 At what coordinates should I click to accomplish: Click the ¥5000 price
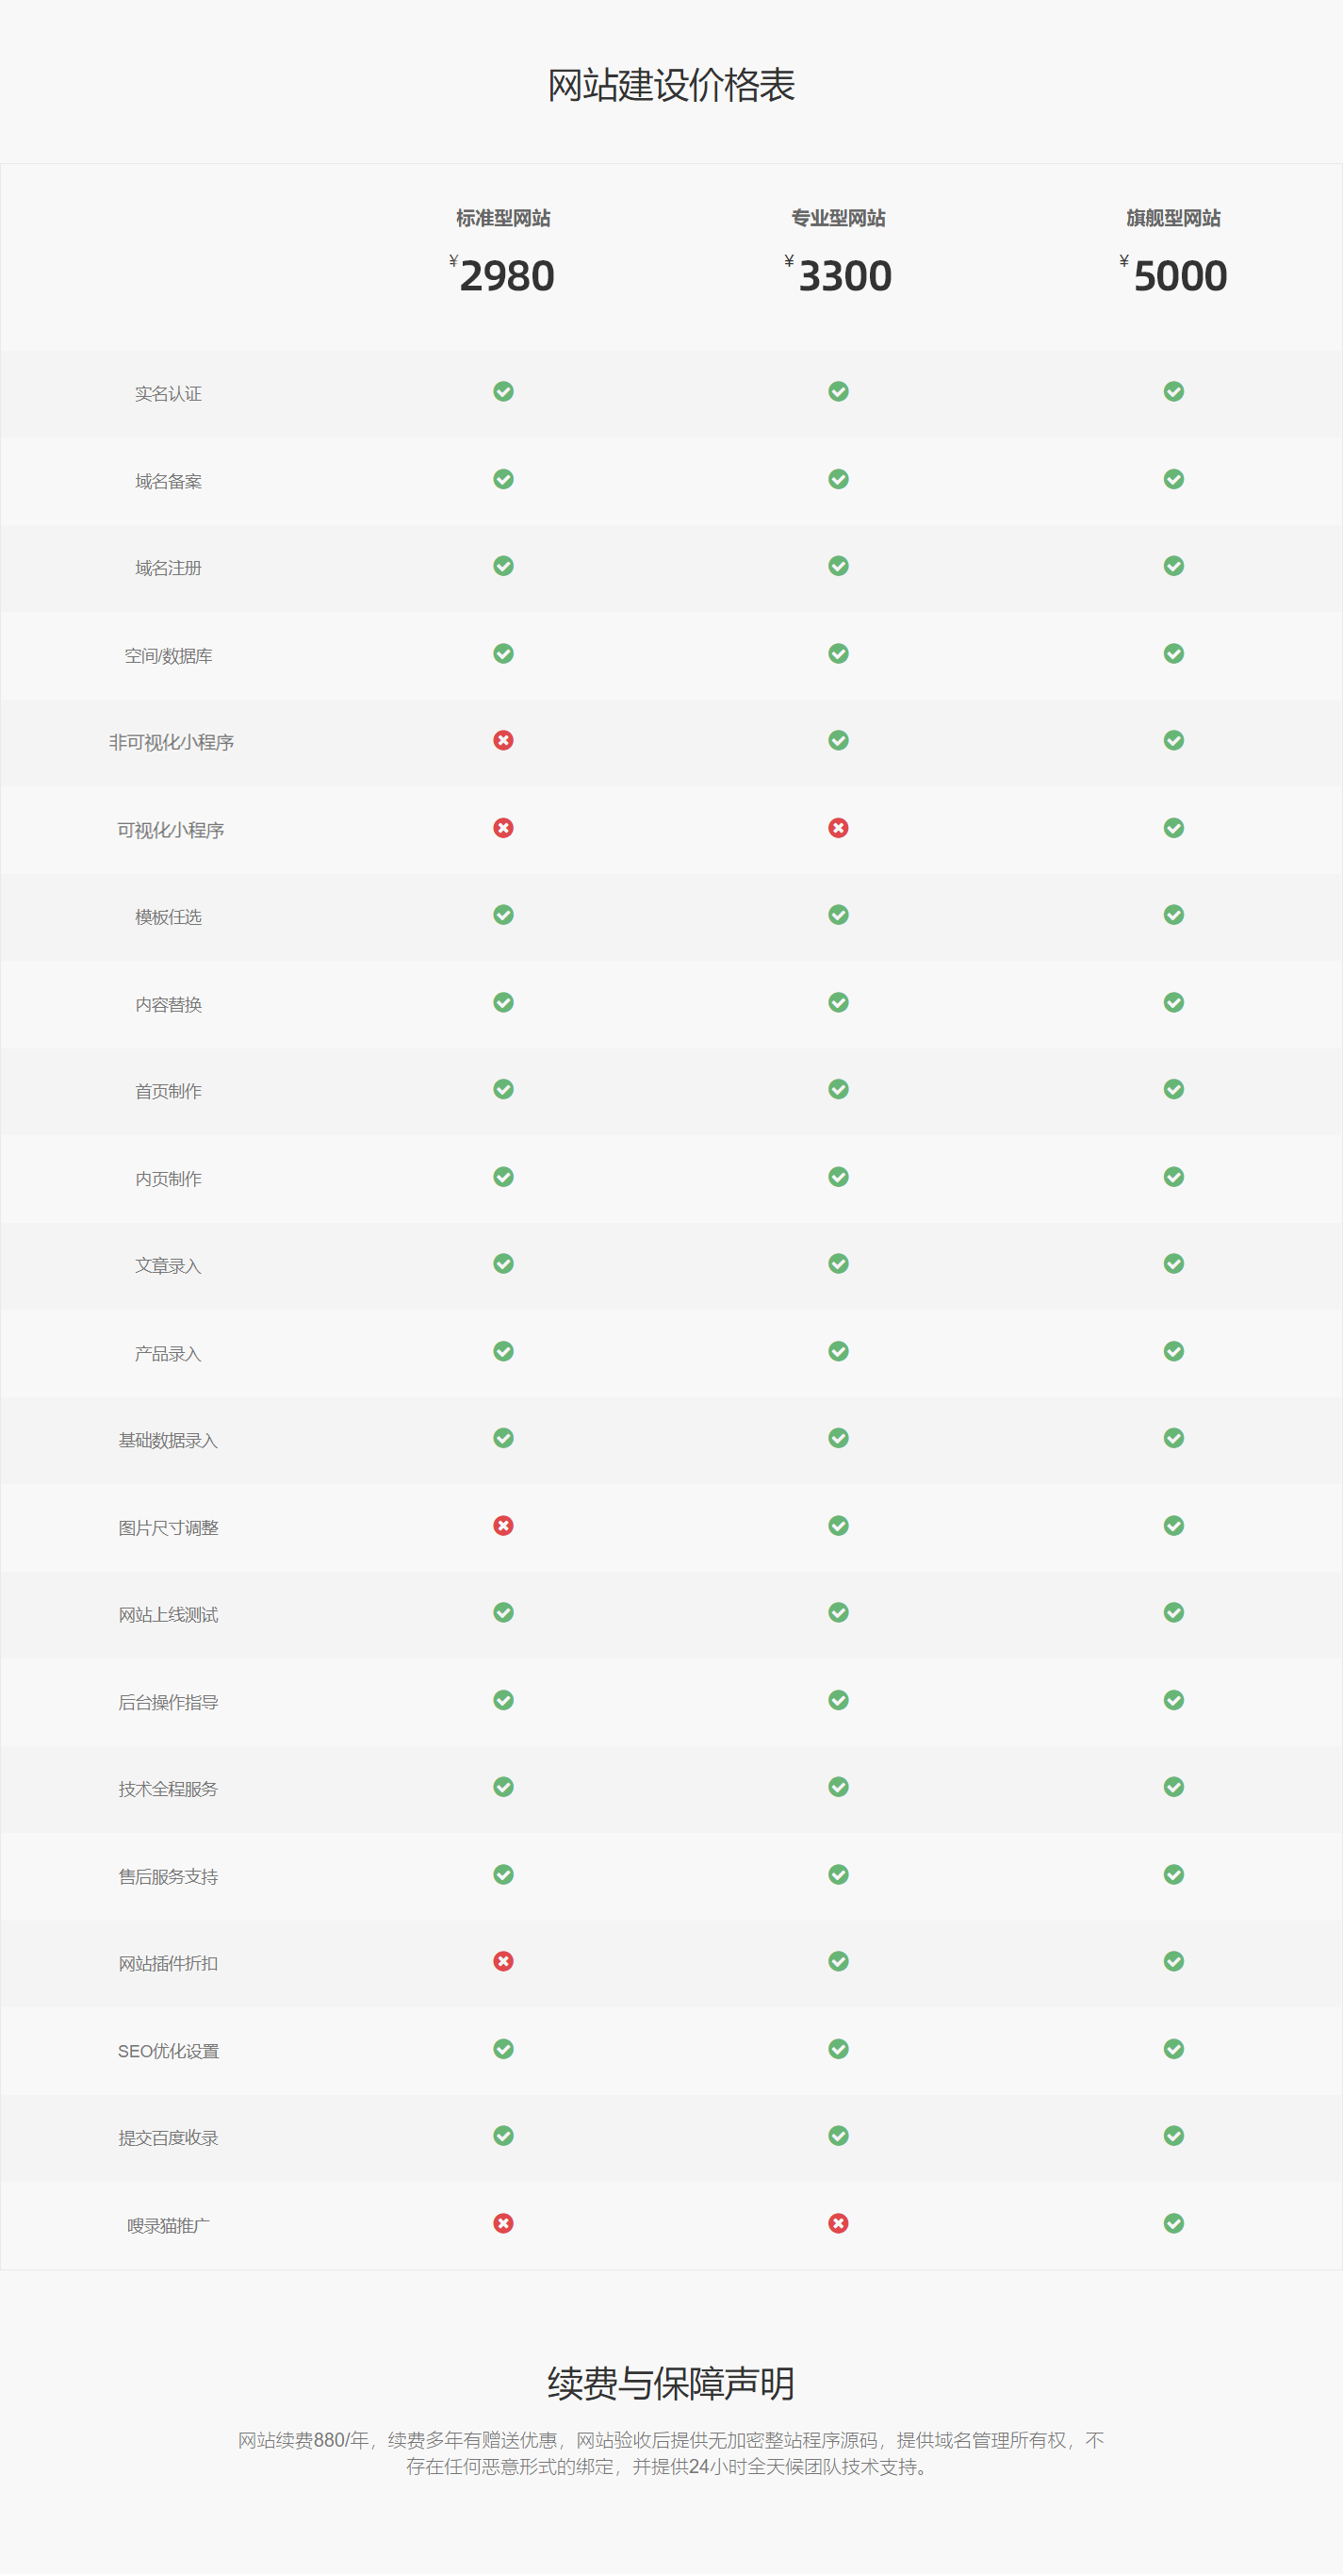[x=1173, y=274]
